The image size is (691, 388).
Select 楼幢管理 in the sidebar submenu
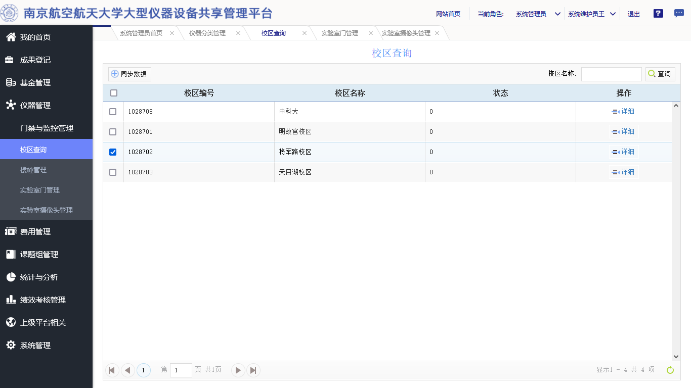point(46,170)
